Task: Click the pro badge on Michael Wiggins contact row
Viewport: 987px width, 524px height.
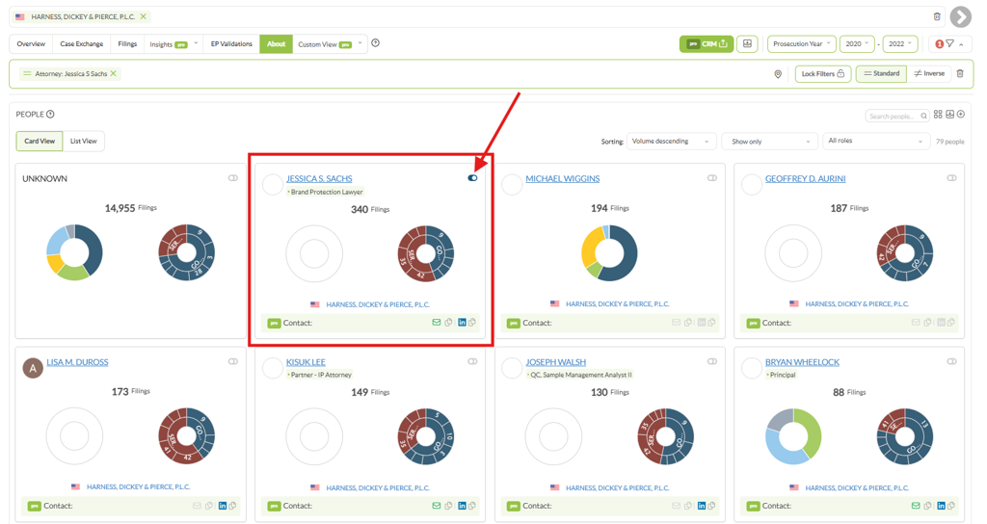Action: pyautogui.click(x=514, y=324)
